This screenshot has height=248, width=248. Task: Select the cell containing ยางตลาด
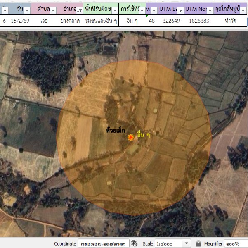pos(70,20)
